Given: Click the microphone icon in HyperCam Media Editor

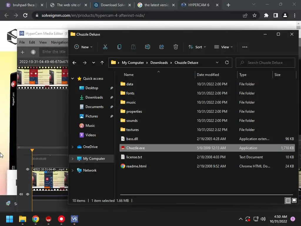Looking at the screenshot, I should [x=33, y=52].
